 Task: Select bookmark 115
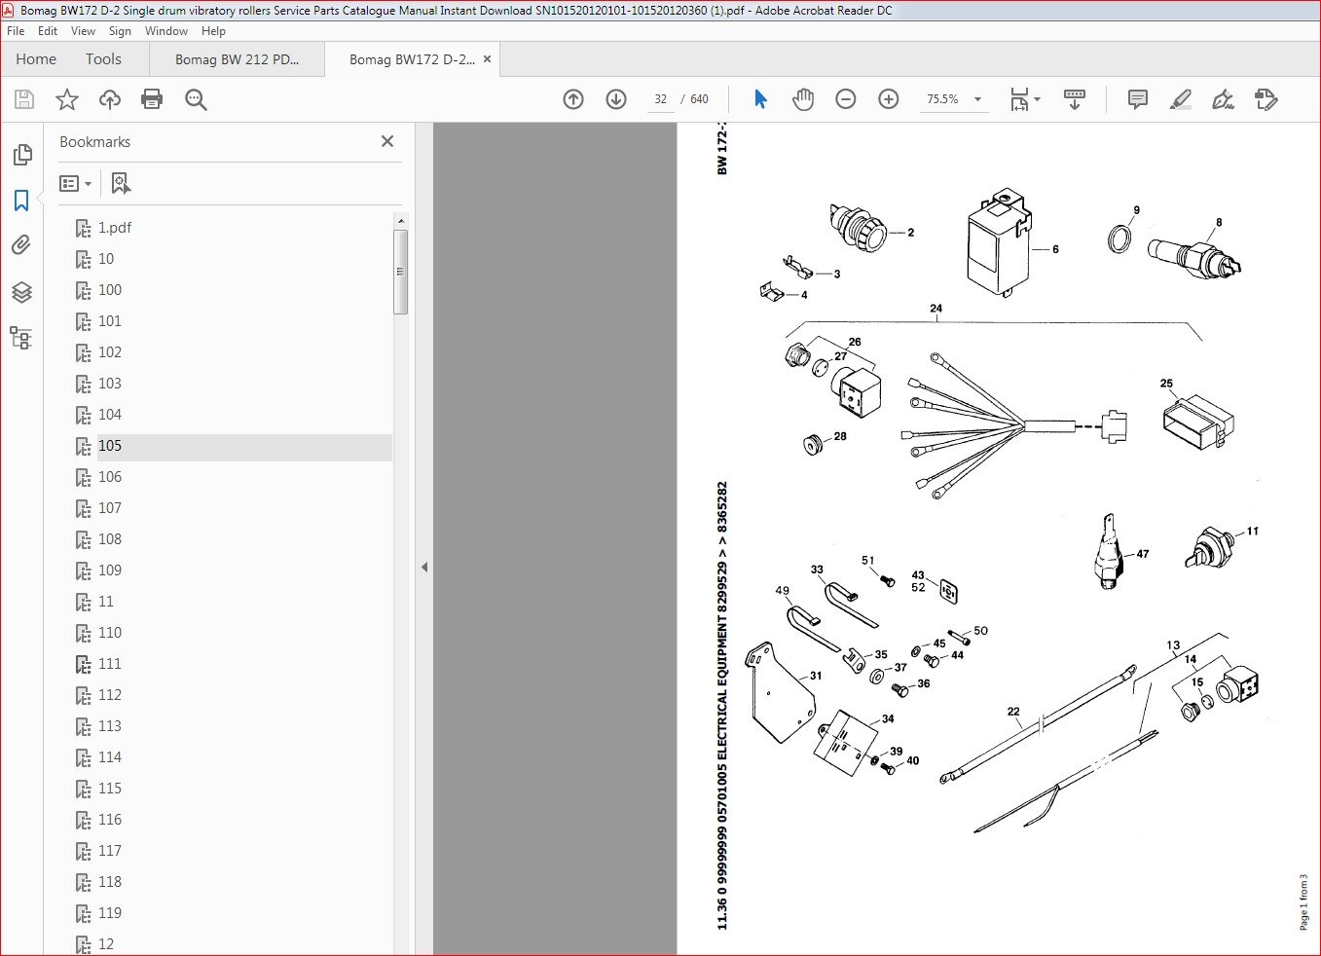[x=110, y=789]
